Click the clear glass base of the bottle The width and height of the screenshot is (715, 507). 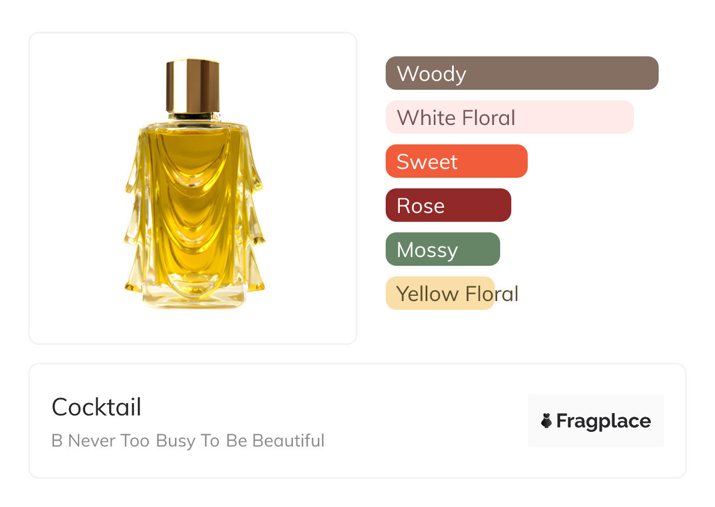pyautogui.click(x=194, y=296)
